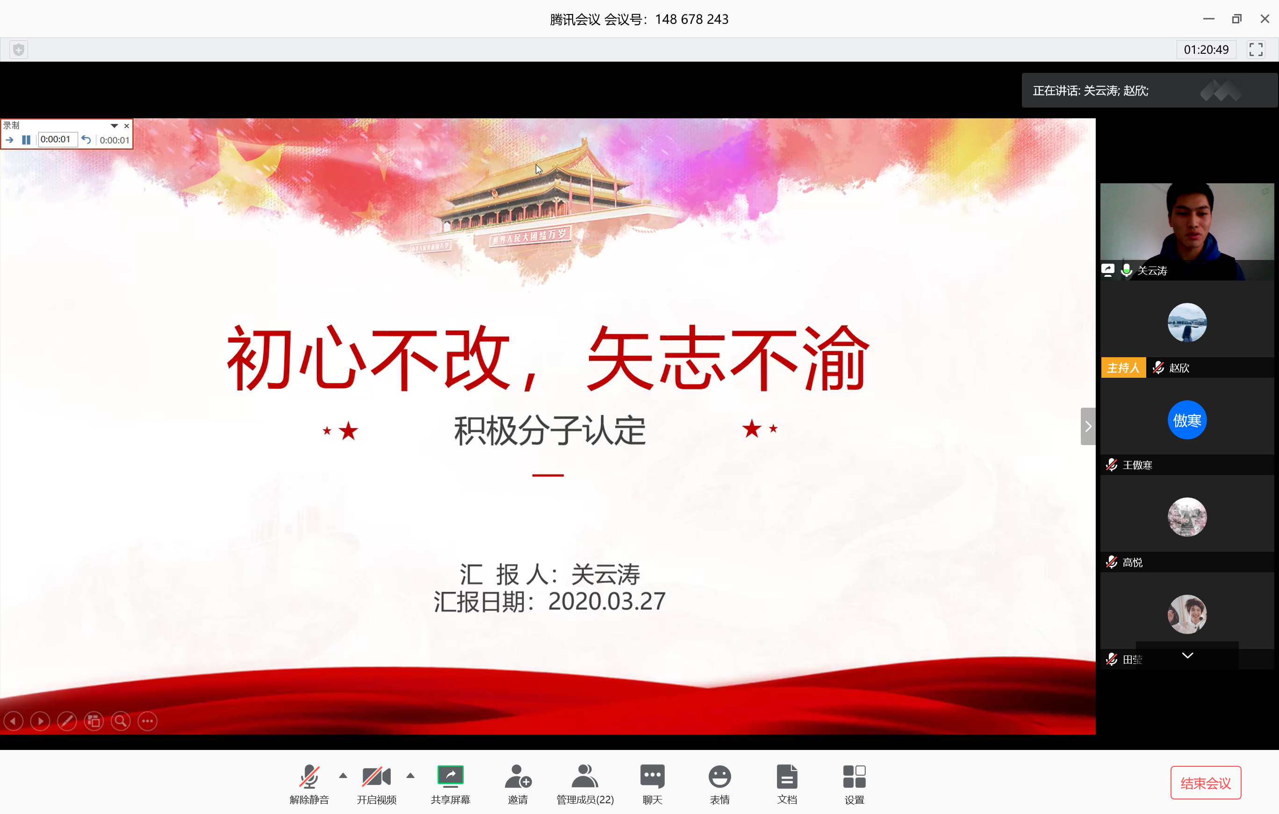The width and height of the screenshot is (1279, 814).
Task: Click the 结束会议 button
Action: coord(1205,783)
